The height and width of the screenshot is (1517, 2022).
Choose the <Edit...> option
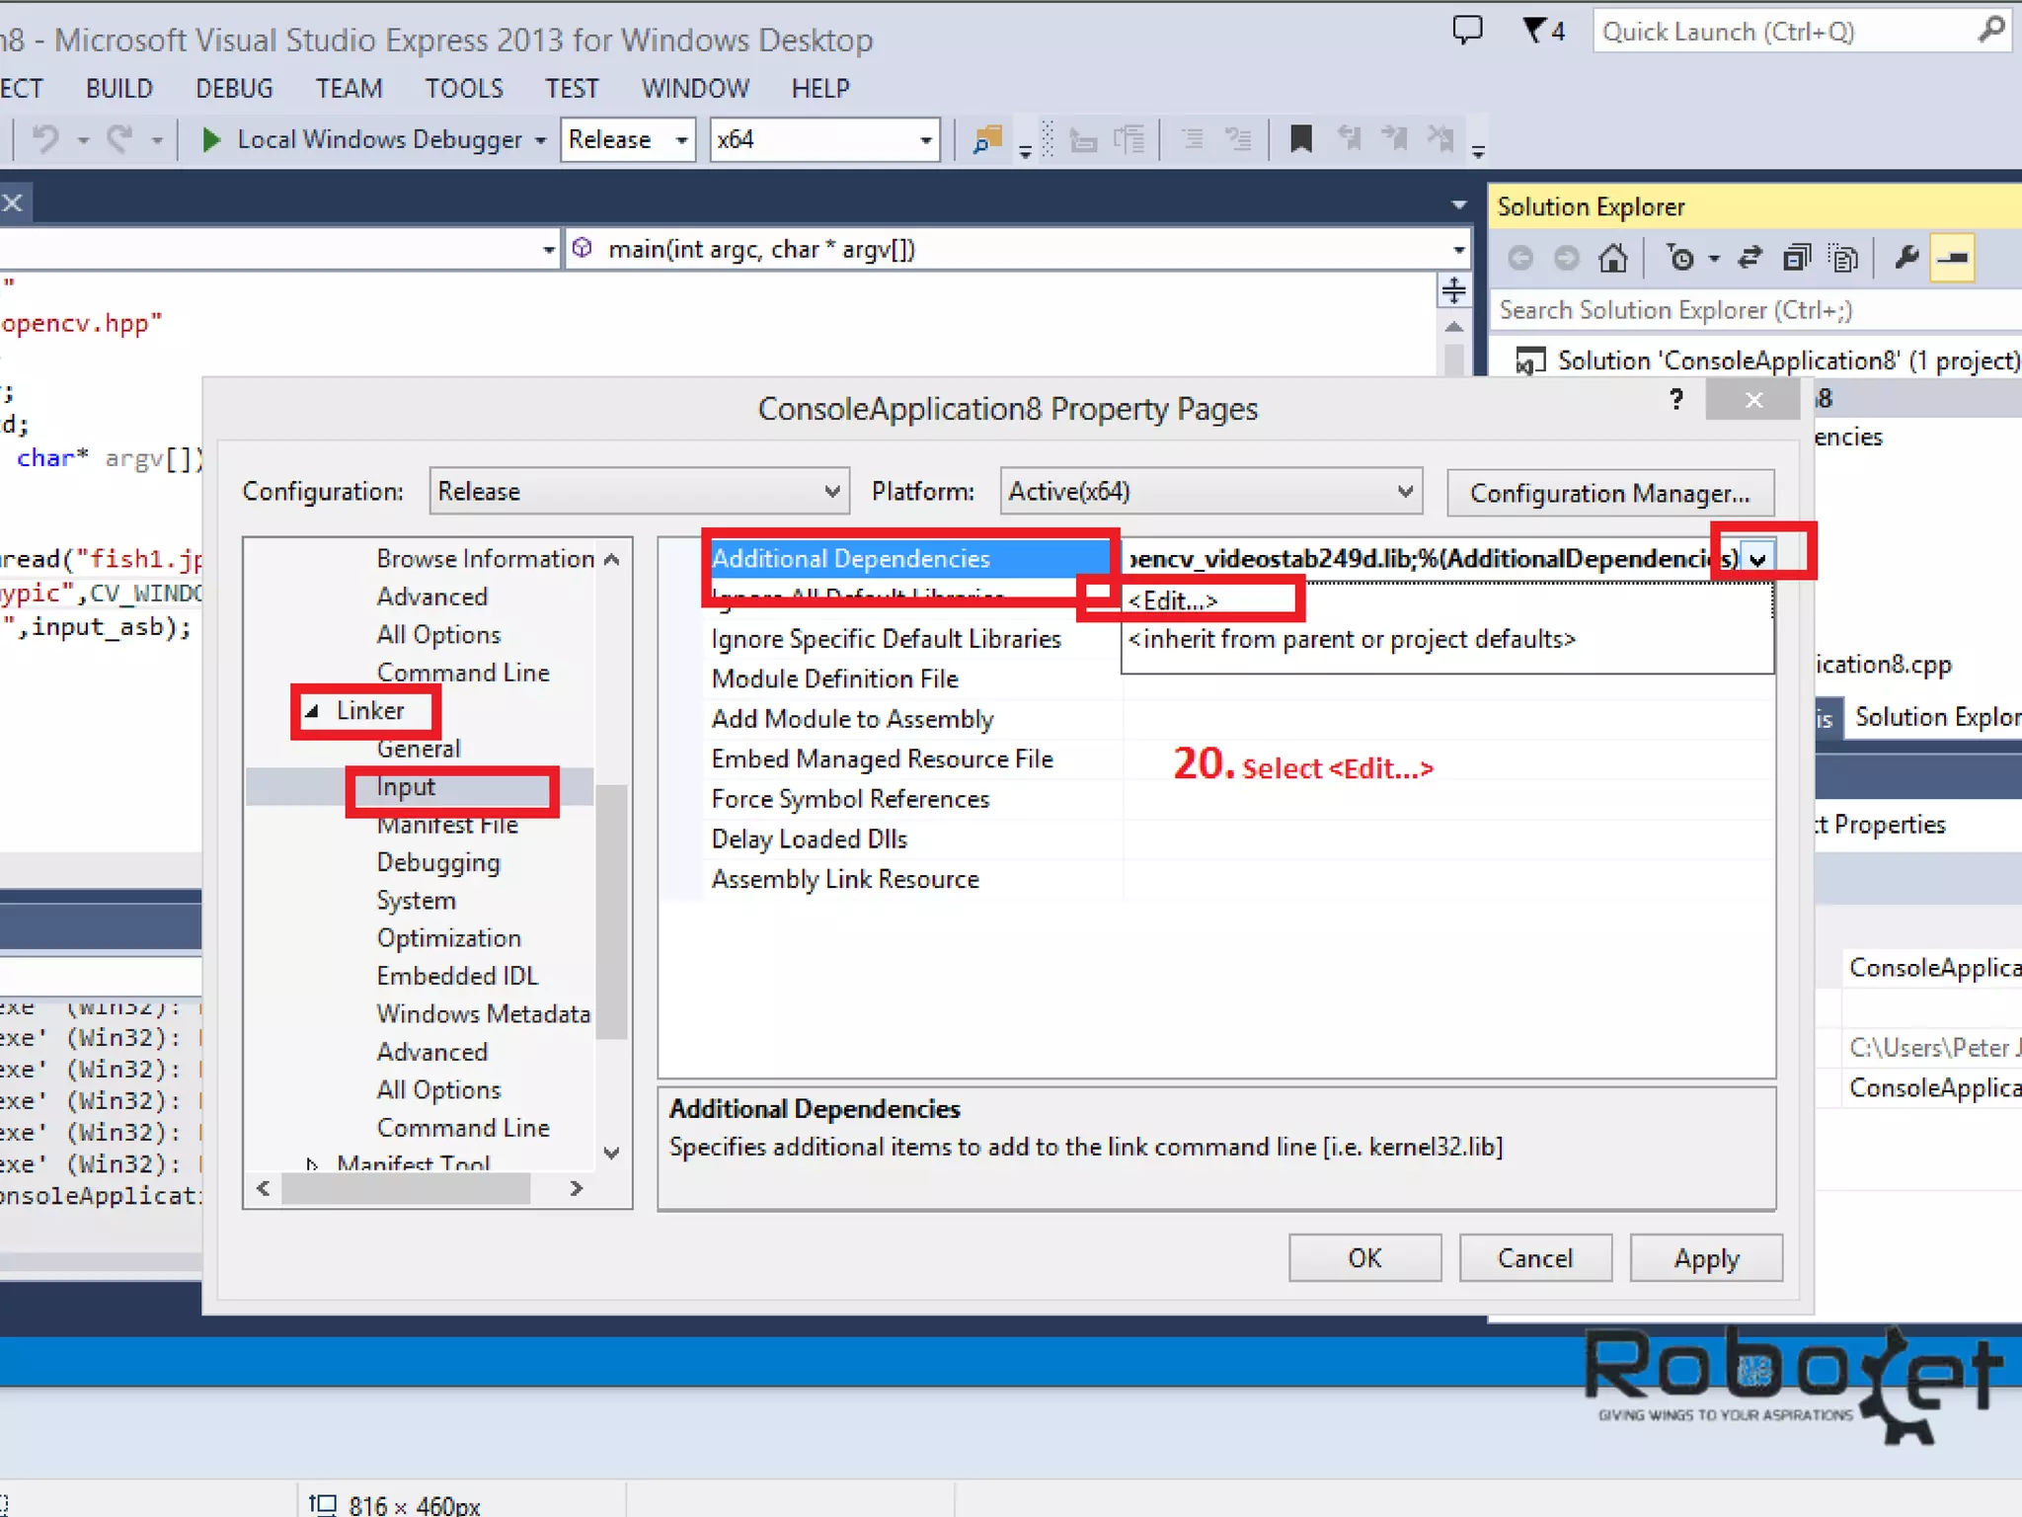[x=1174, y=600]
